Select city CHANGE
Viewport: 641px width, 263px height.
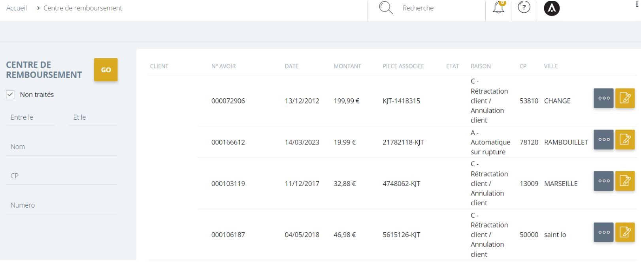(557, 101)
